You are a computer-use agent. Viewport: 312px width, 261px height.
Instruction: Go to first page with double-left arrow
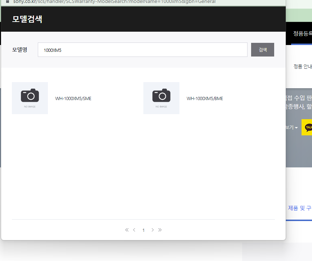coord(127,230)
